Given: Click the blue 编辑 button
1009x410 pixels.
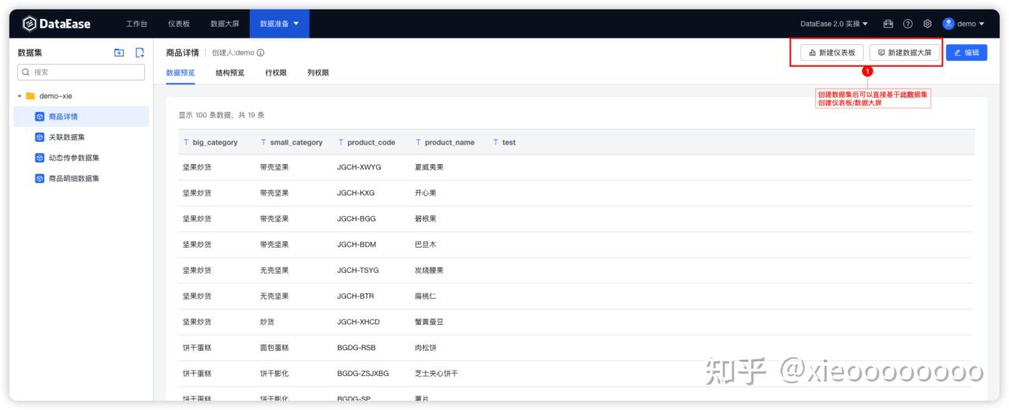Looking at the screenshot, I should tap(966, 52).
